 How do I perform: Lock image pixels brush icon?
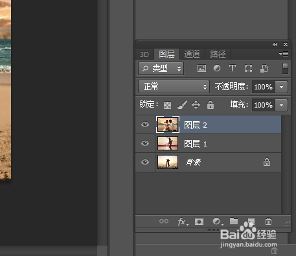point(182,105)
